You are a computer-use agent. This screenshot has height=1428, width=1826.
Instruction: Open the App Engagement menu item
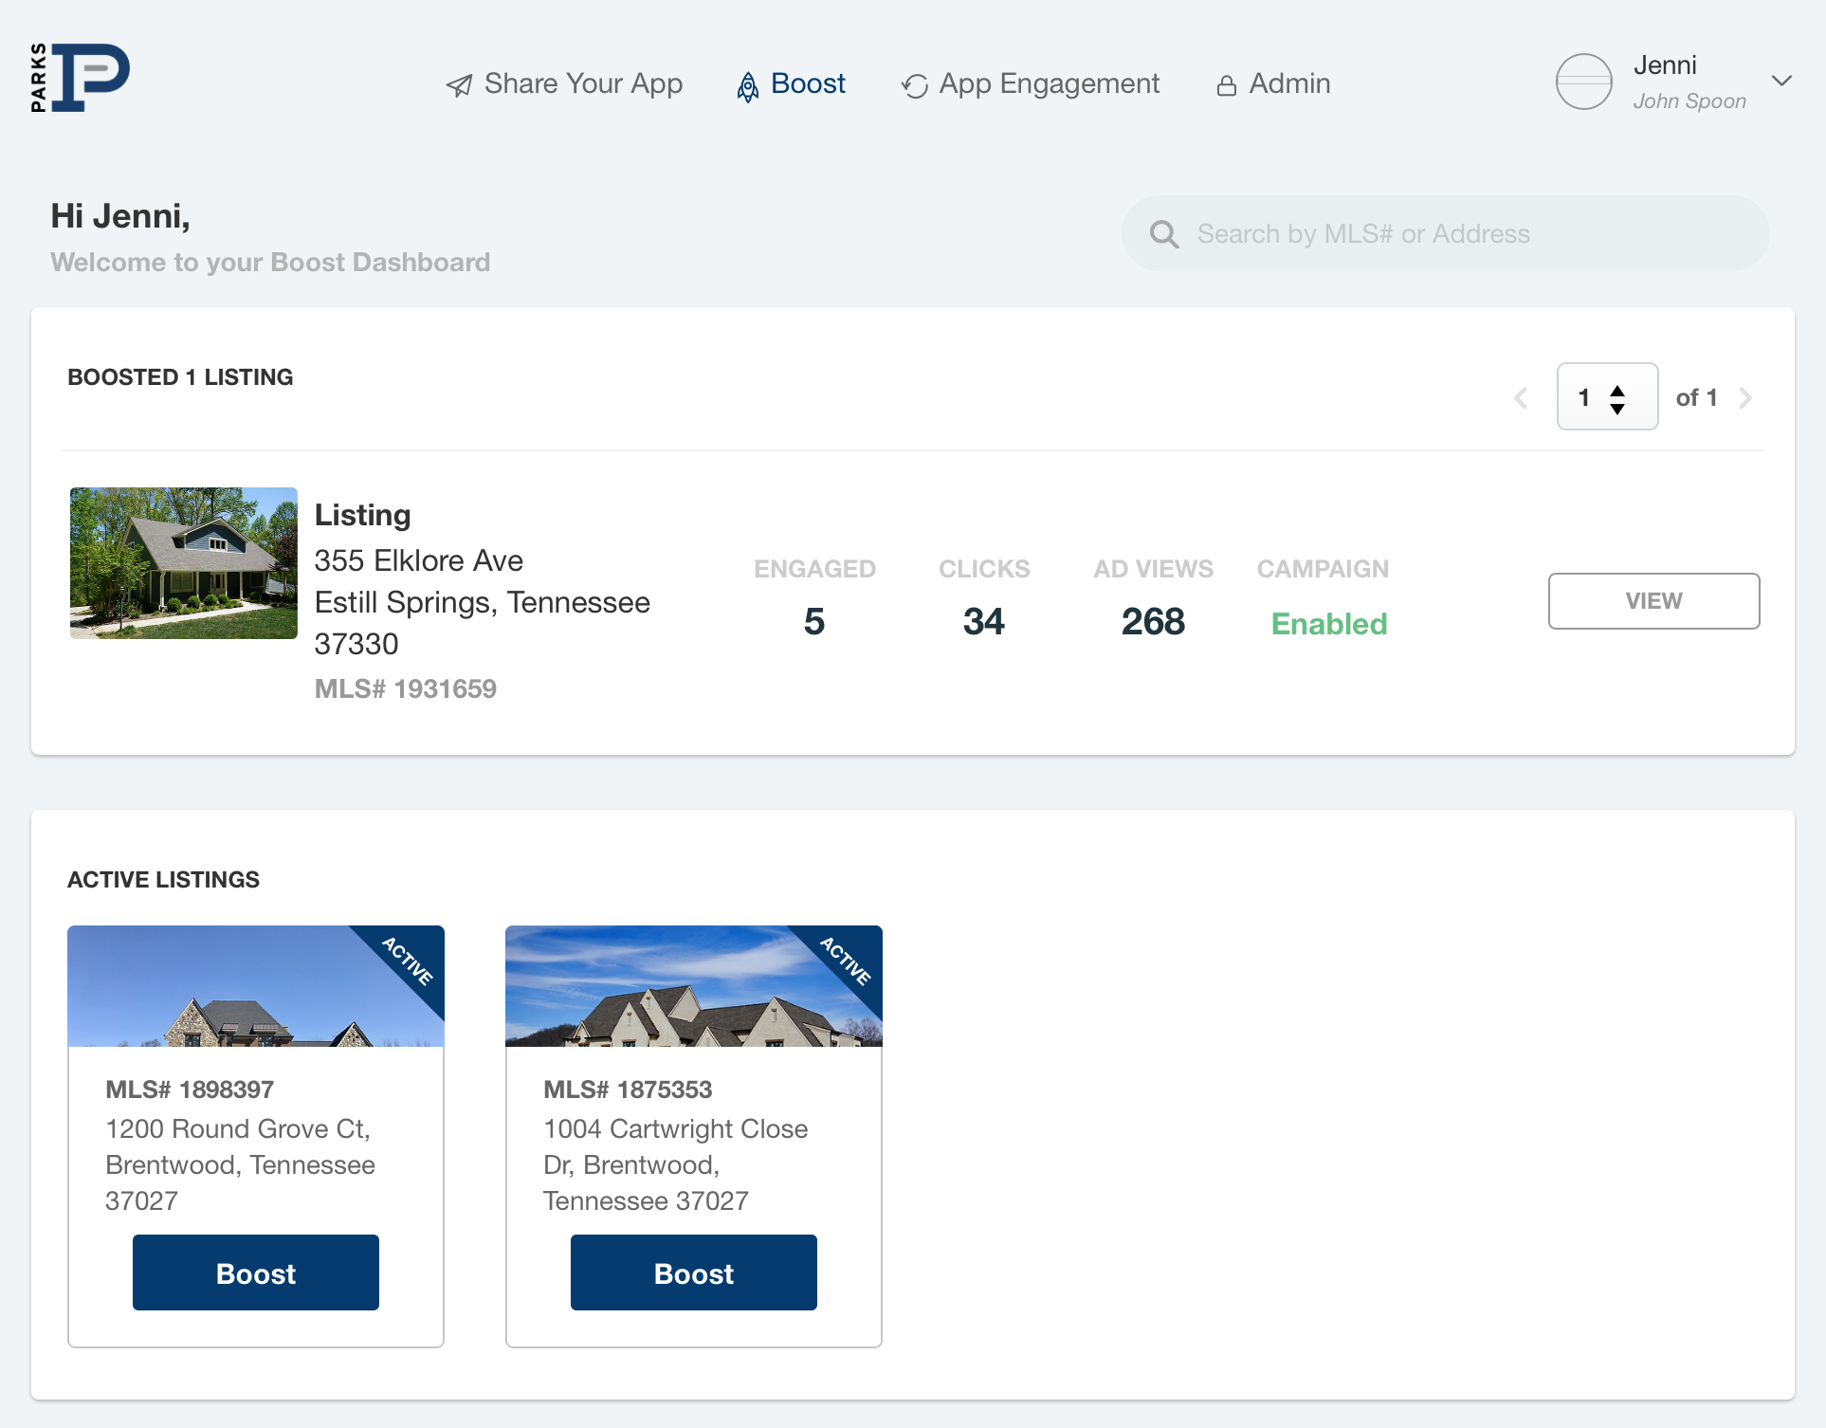[1049, 83]
